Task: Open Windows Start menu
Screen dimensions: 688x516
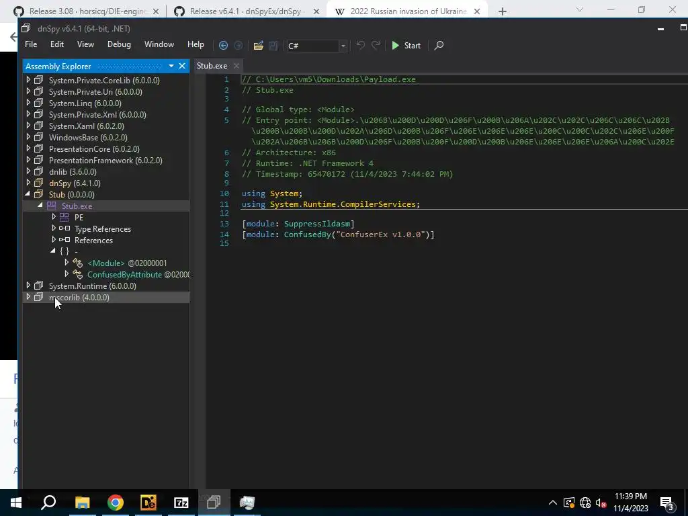Action: click(16, 503)
